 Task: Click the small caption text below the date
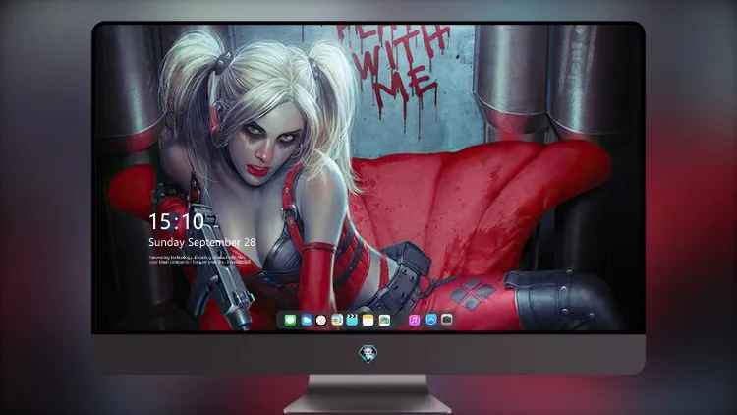click(x=198, y=260)
